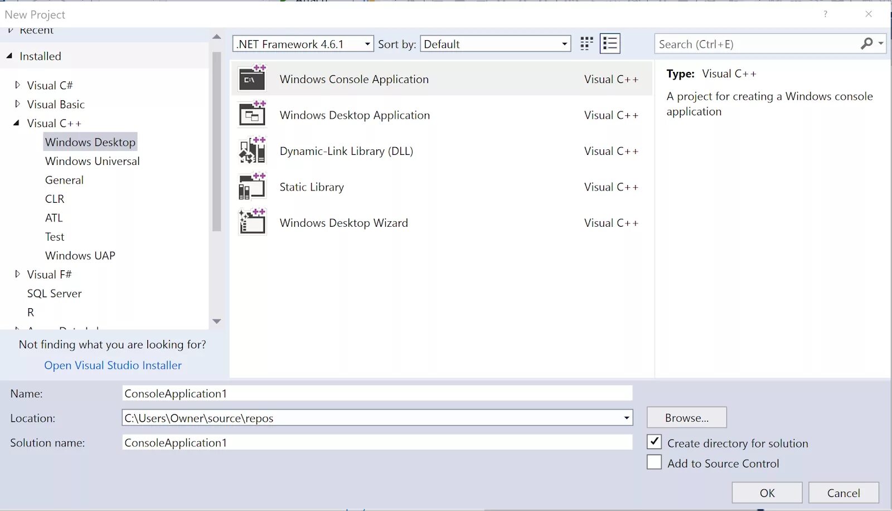Select the Windows Console Application template icon

click(252, 78)
